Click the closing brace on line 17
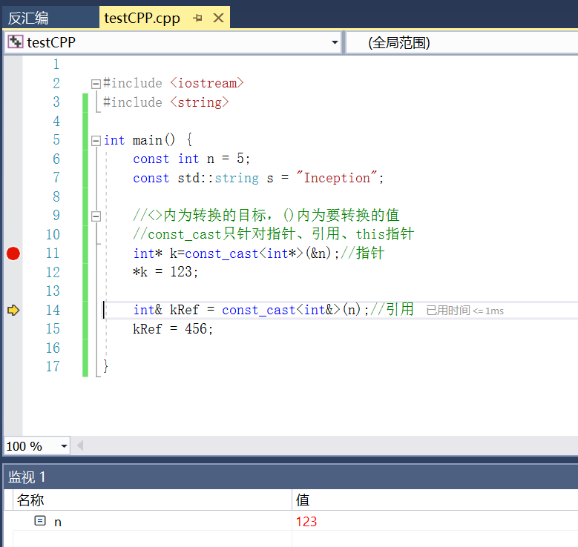This screenshot has width=578, height=547. point(106,366)
